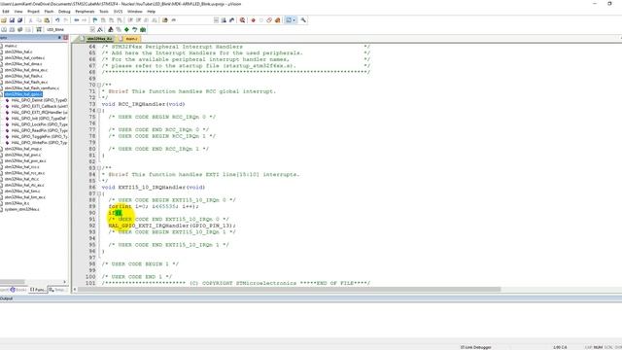Collapse the EXTI15_10_IRQHandler body at line 87
Image resolution: width=622 pixels, height=350 pixels.
(99, 193)
